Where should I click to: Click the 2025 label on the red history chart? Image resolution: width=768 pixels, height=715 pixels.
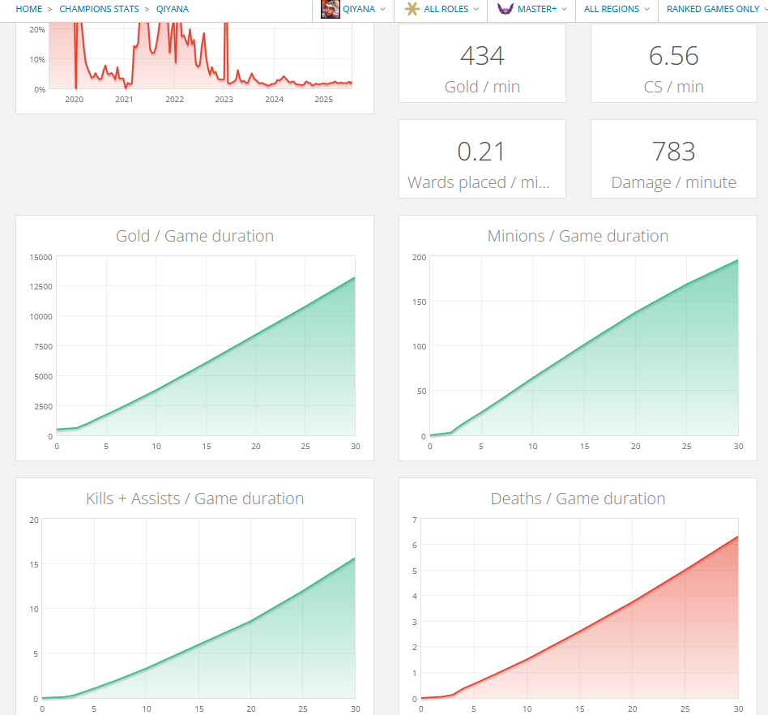[324, 100]
